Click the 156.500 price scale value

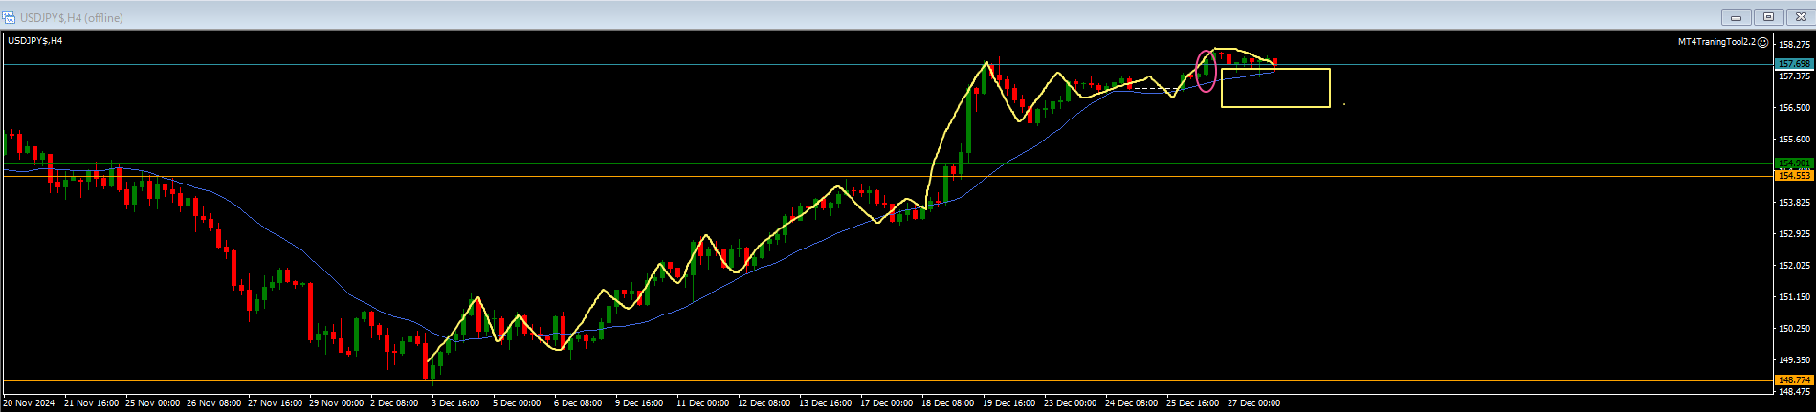(x=1793, y=108)
